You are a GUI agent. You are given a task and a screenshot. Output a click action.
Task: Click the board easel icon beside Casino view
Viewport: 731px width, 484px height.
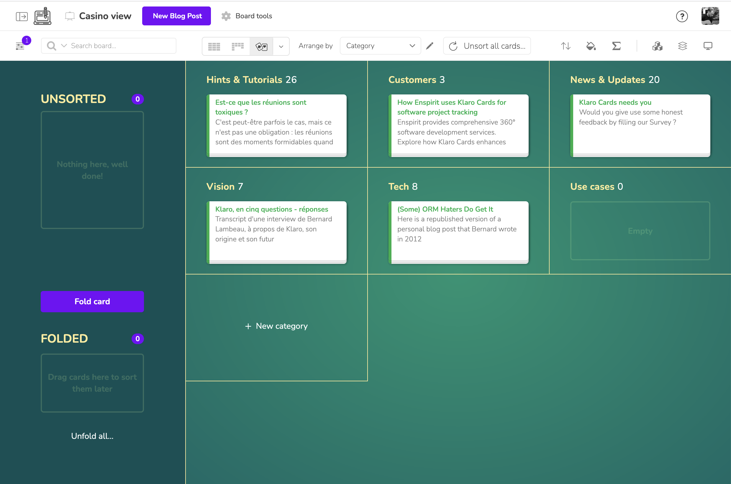click(70, 16)
